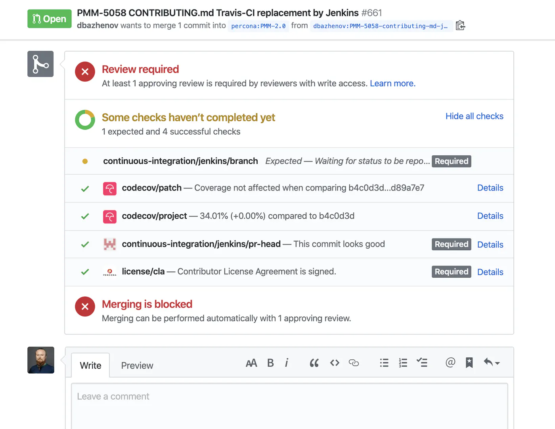555x429 pixels.
Task: Insert a quote with the quote icon
Action: [x=314, y=363]
